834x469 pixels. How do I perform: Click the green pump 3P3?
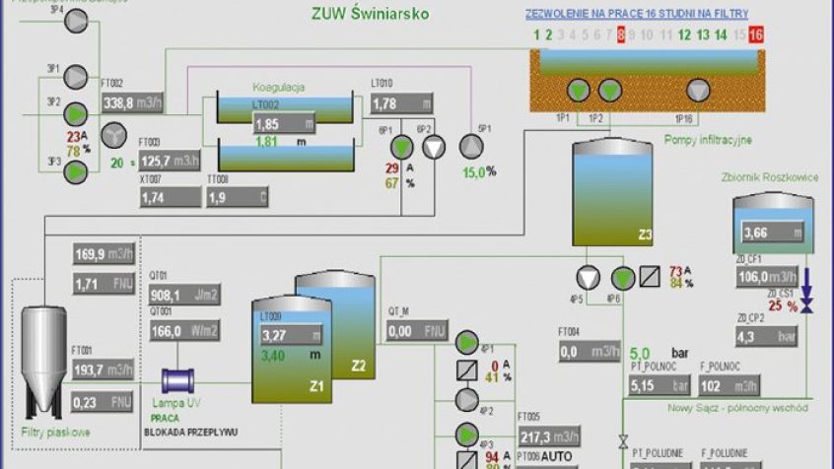point(76,172)
